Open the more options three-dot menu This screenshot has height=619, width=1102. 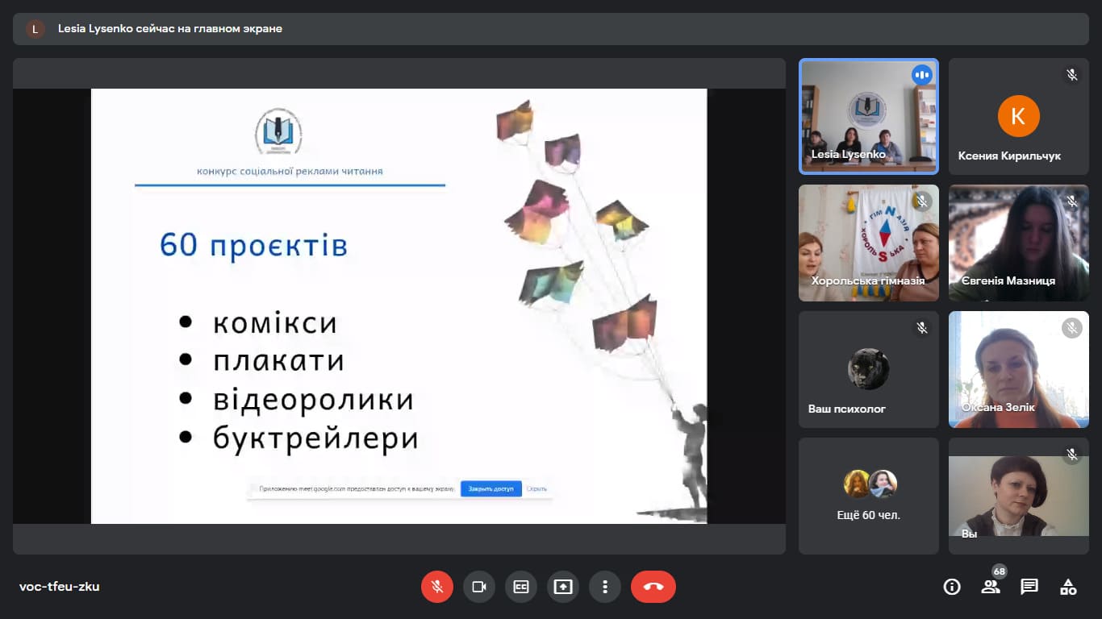point(605,587)
